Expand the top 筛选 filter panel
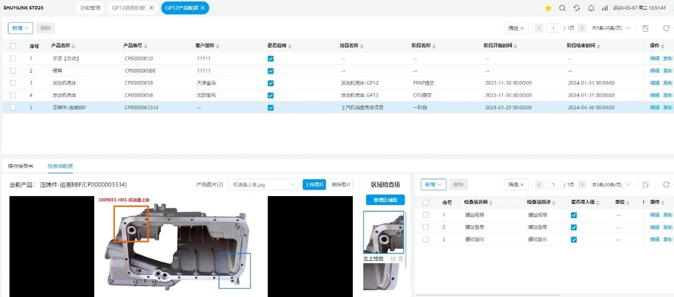674x297 pixels. click(x=516, y=28)
